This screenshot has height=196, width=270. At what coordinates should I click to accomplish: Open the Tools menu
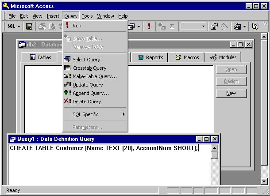pos(87,16)
